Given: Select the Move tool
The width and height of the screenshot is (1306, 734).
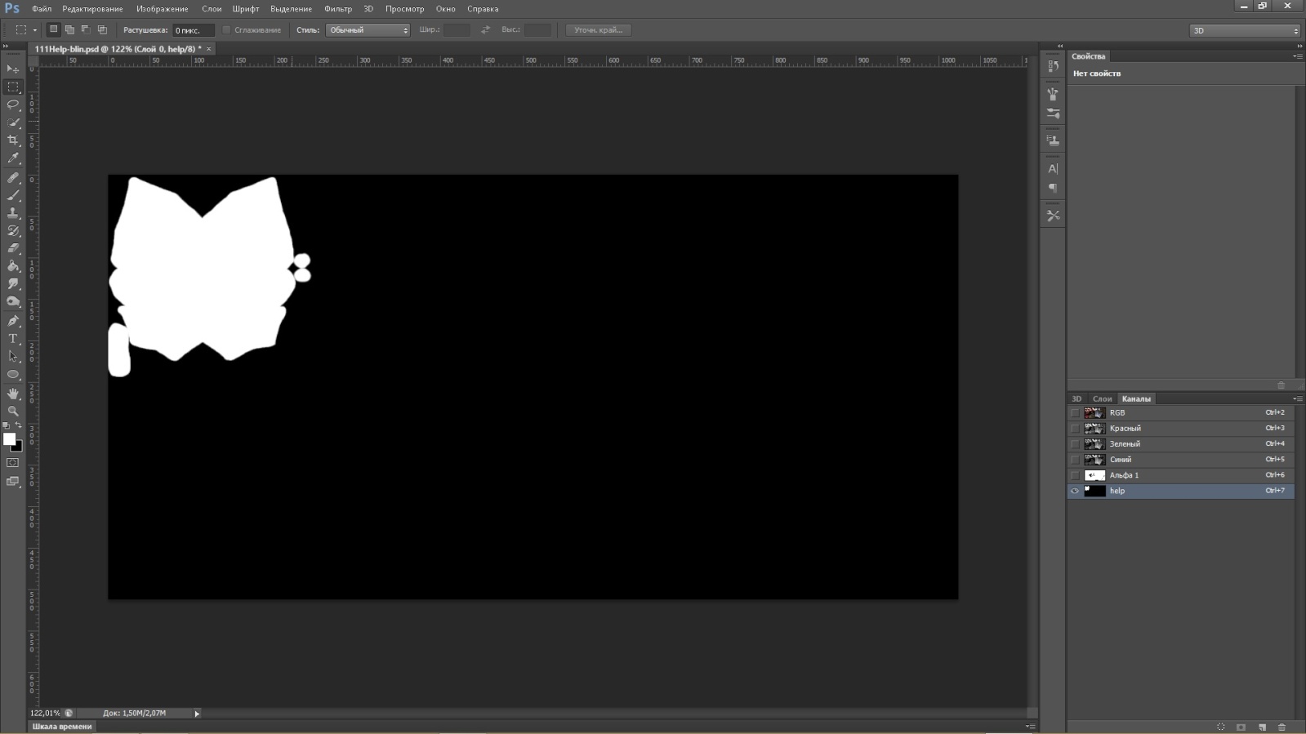Looking at the screenshot, I should [x=13, y=69].
